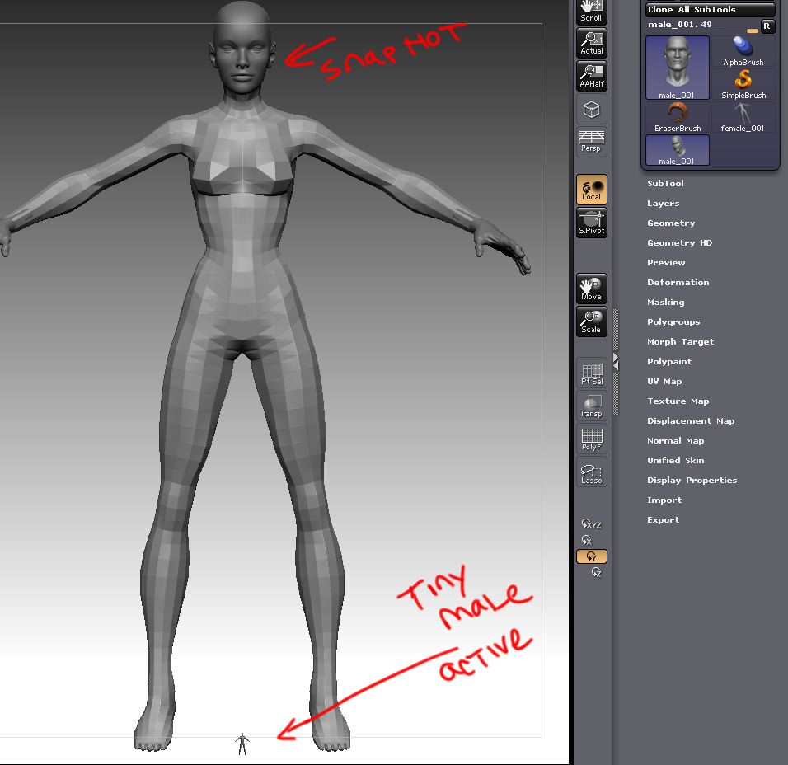Enable X axis rotation mode

(x=587, y=540)
